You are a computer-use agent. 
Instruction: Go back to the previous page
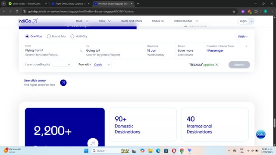pyautogui.click(x=4, y=12)
